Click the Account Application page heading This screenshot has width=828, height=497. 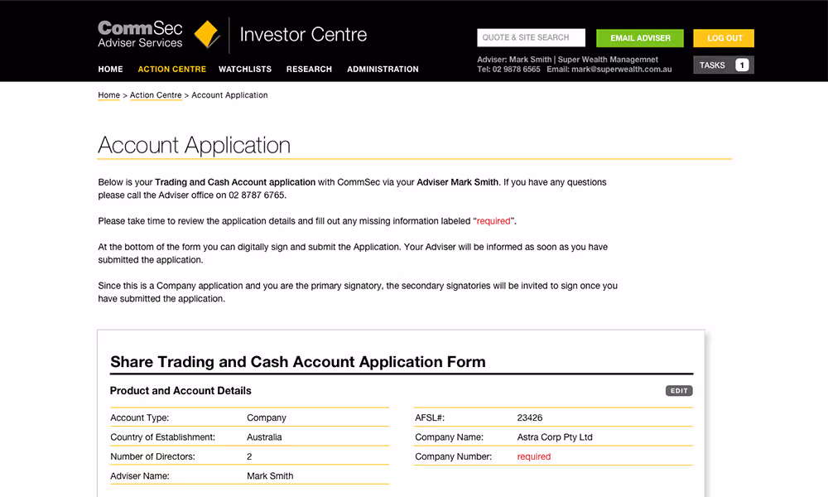pos(195,145)
